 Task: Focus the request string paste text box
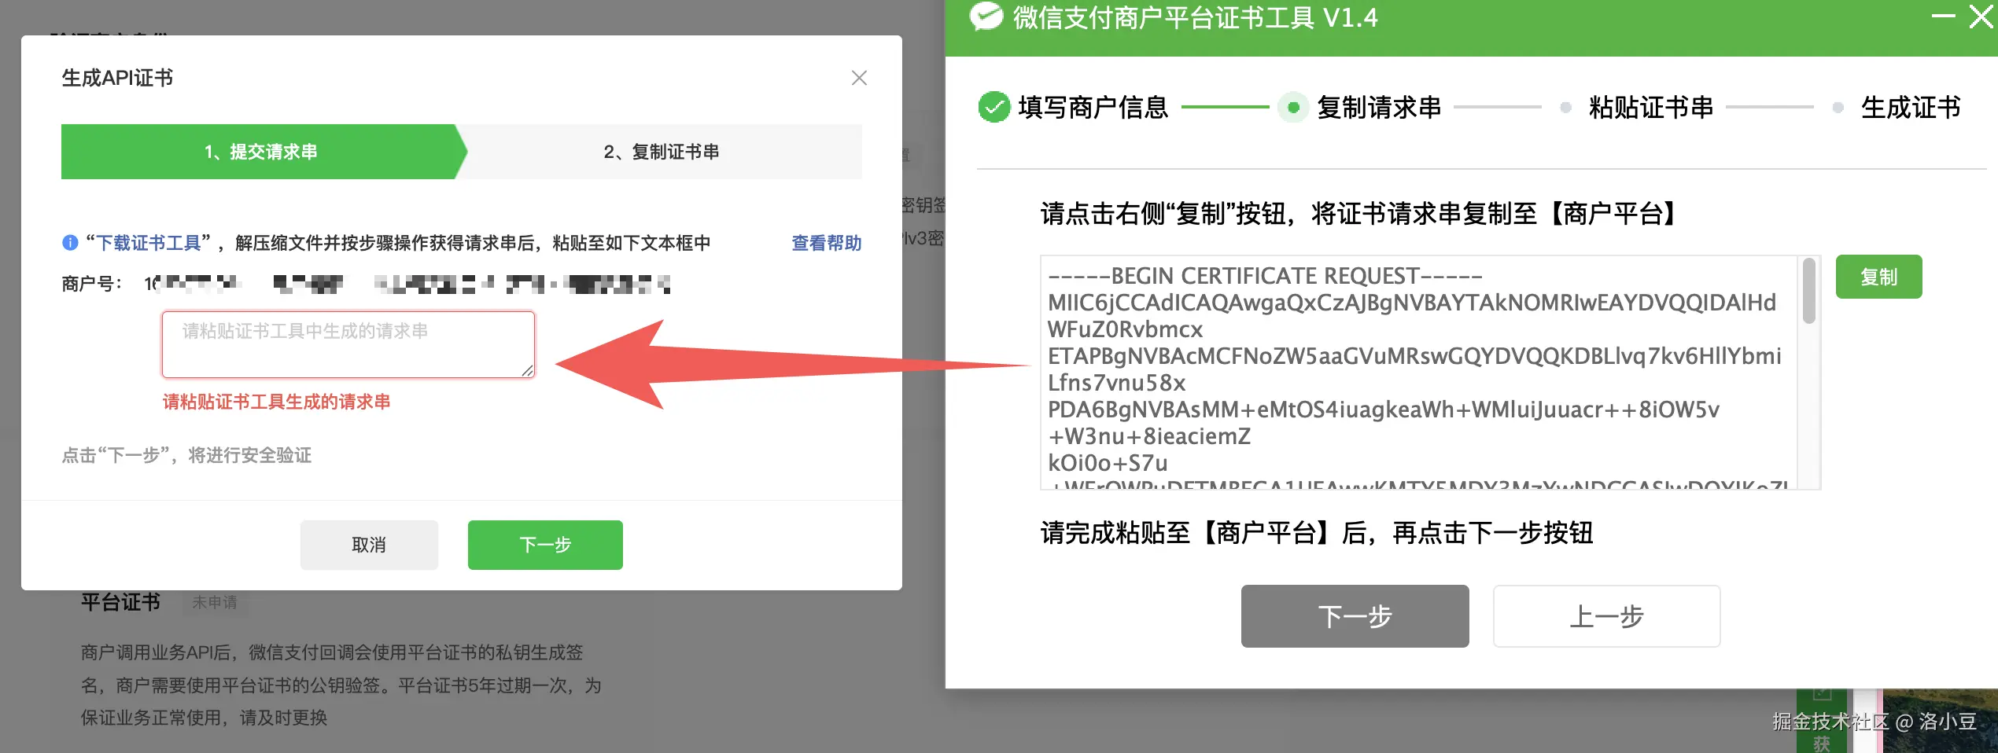click(x=348, y=344)
